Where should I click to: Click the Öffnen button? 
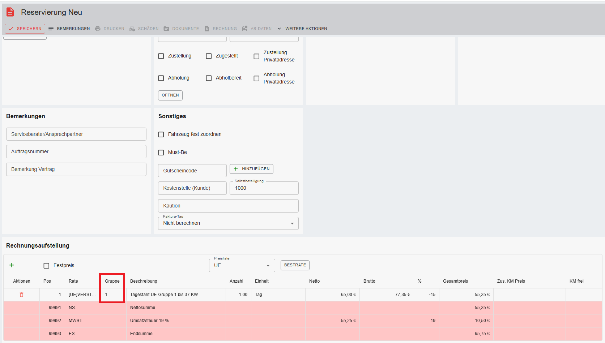click(x=170, y=95)
